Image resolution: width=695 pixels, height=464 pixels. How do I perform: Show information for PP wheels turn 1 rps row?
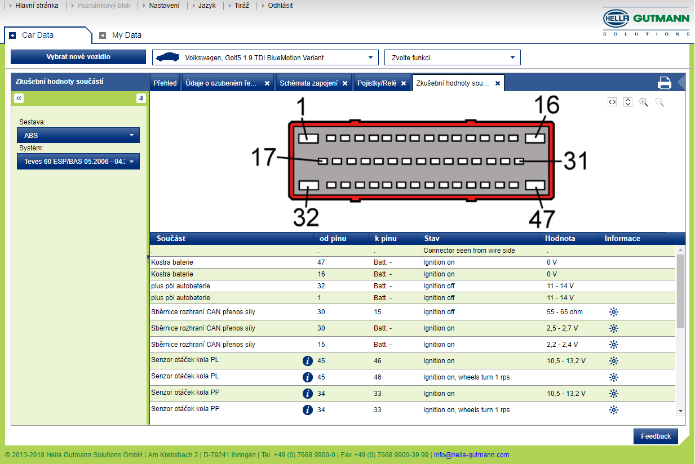pyautogui.click(x=614, y=410)
